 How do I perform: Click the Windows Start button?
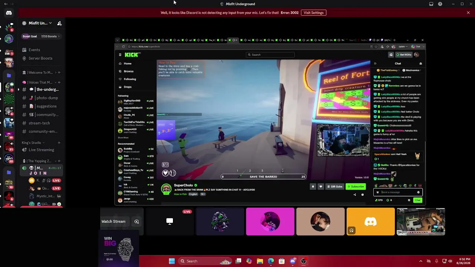(172, 261)
